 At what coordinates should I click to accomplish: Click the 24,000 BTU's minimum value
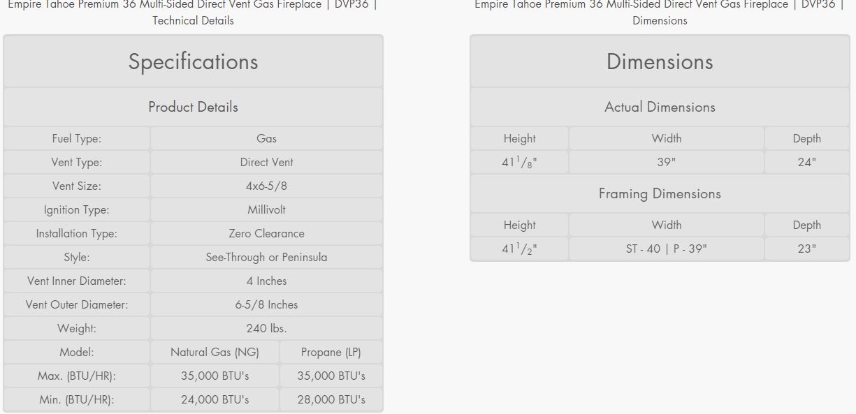pos(215,399)
